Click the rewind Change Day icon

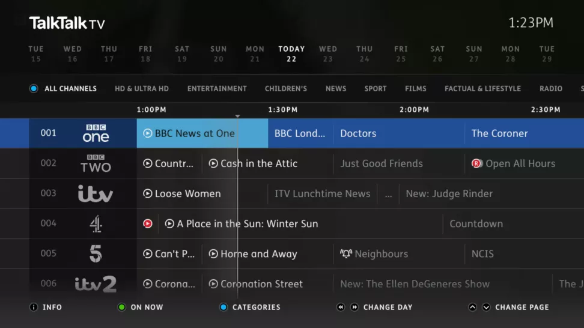coord(341,307)
